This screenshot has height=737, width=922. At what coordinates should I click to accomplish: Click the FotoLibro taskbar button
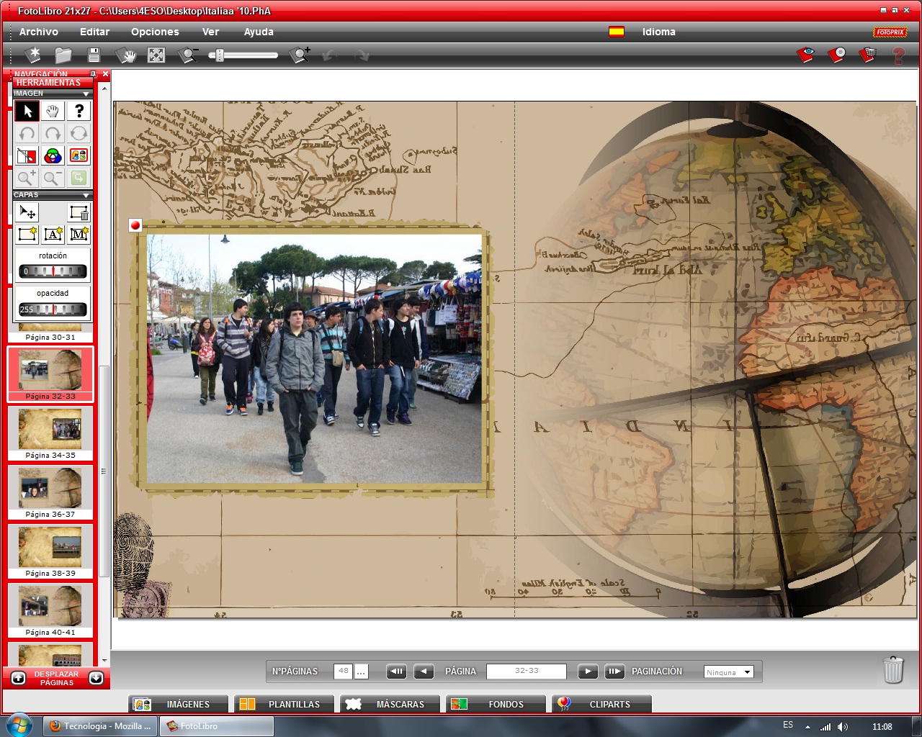(x=217, y=726)
